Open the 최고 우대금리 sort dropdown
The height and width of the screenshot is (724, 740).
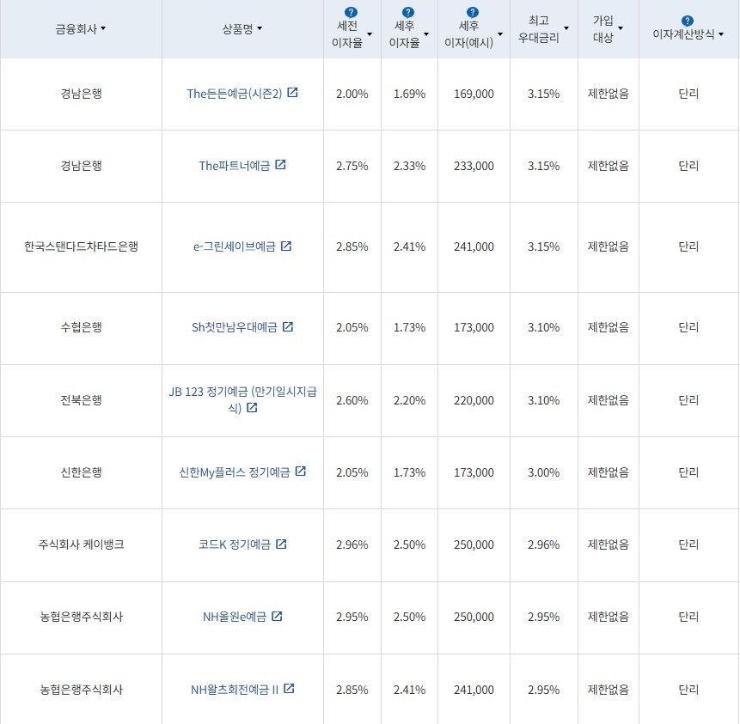click(566, 26)
